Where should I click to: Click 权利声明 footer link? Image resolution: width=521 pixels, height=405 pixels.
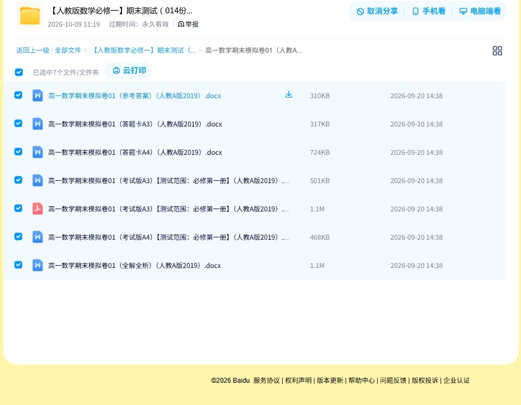point(298,381)
